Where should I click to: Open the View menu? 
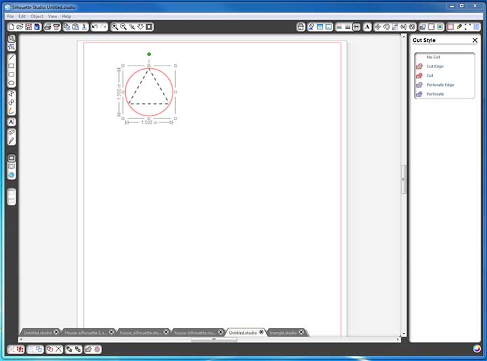pos(53,16)
